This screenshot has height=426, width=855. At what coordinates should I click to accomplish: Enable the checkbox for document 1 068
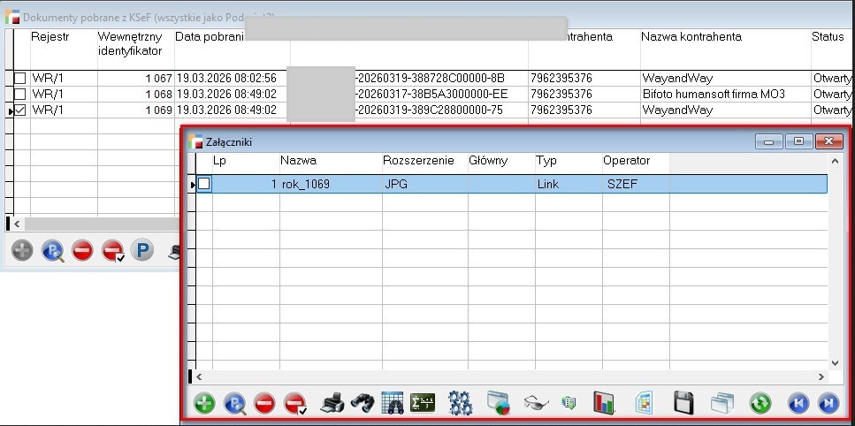(x=19, y=95)
